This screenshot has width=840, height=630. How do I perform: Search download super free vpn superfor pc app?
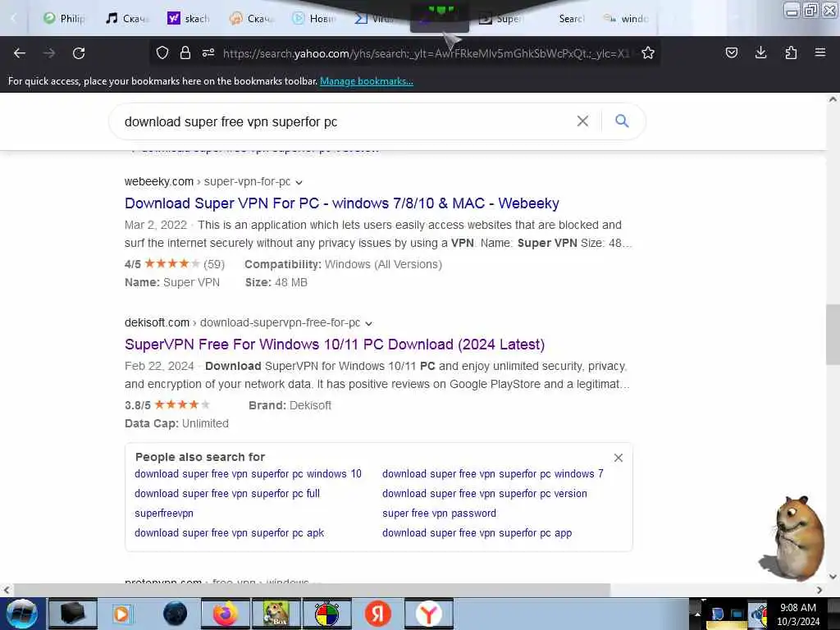(477, 533)
